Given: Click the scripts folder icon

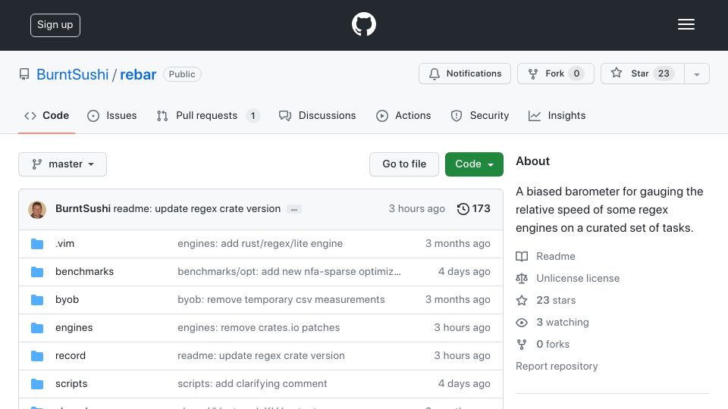Looking at the screenshot, I should 37,384.
